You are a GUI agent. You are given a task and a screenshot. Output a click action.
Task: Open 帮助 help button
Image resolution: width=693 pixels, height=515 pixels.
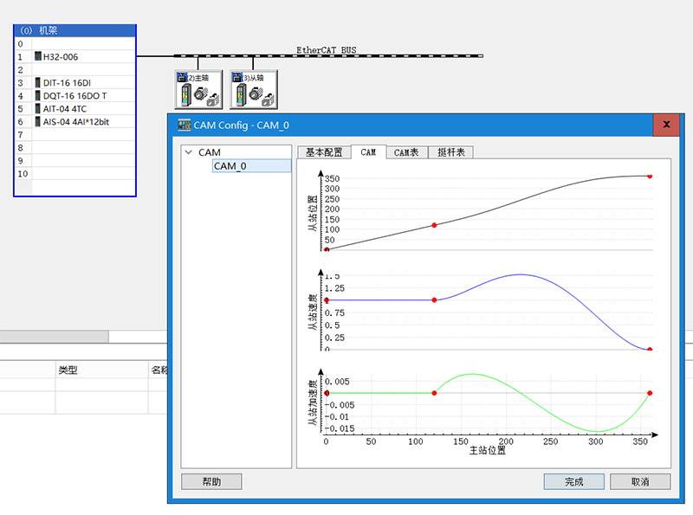[211, 482]
